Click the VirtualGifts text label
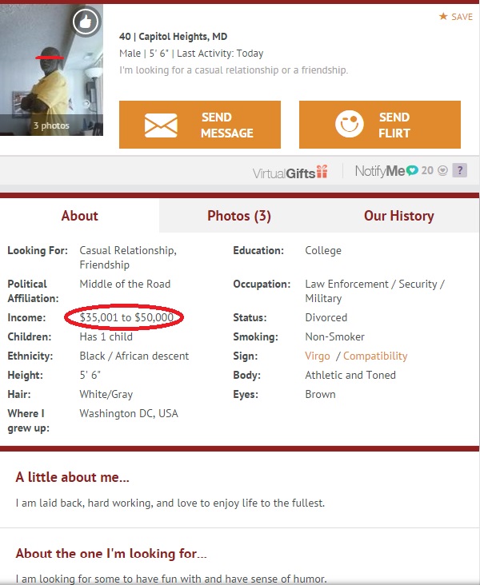 tap(282, 172)
